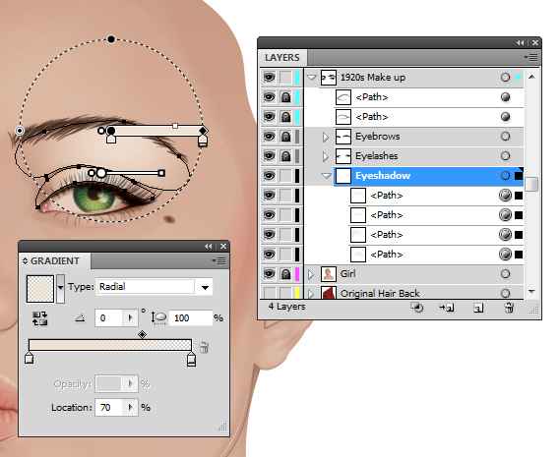Screen dimensions: 560x457
Task: Toggle visibility of the Girl layer
Action: (x=270, y=274)
